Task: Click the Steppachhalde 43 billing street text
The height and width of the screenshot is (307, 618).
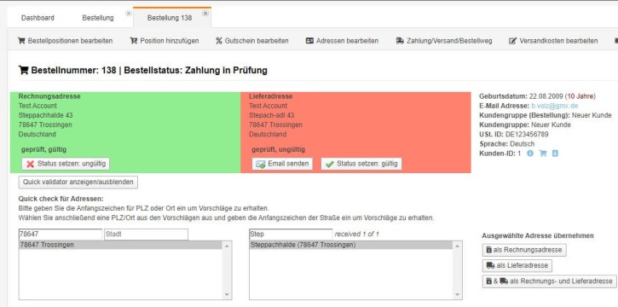Action: [46, 115]
